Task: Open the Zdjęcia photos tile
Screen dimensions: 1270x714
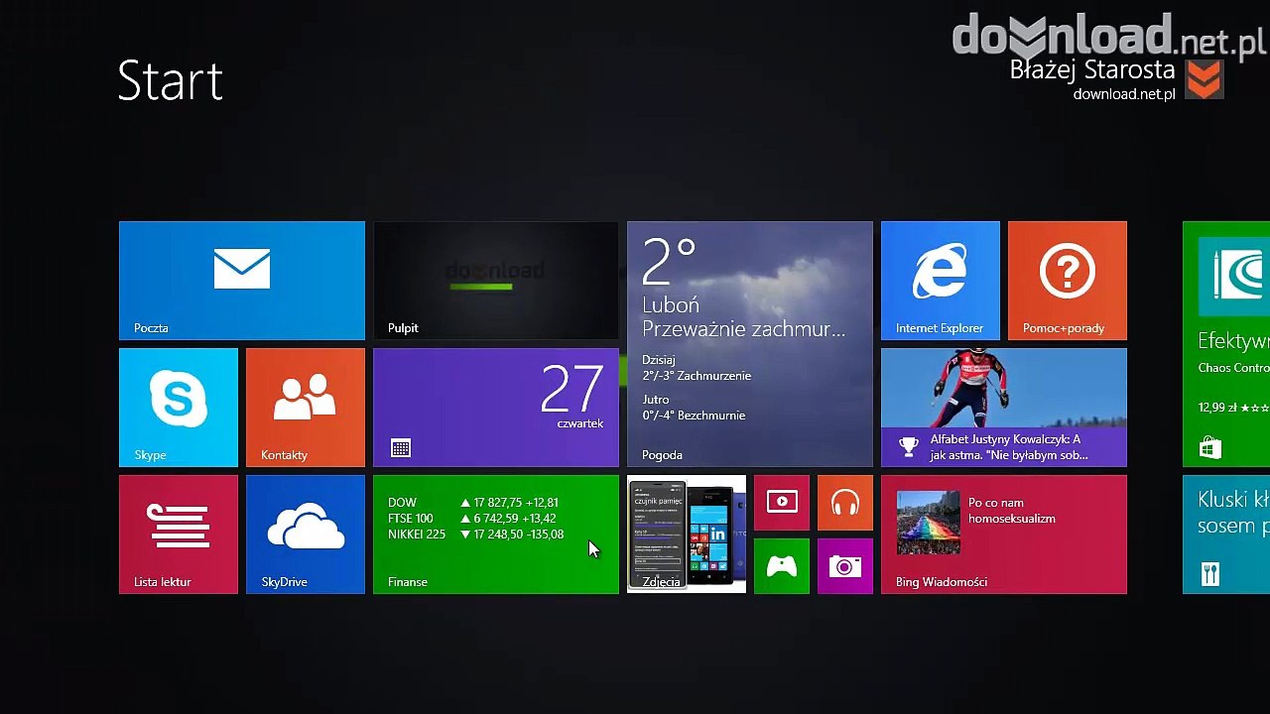Action: coord(687,535)
